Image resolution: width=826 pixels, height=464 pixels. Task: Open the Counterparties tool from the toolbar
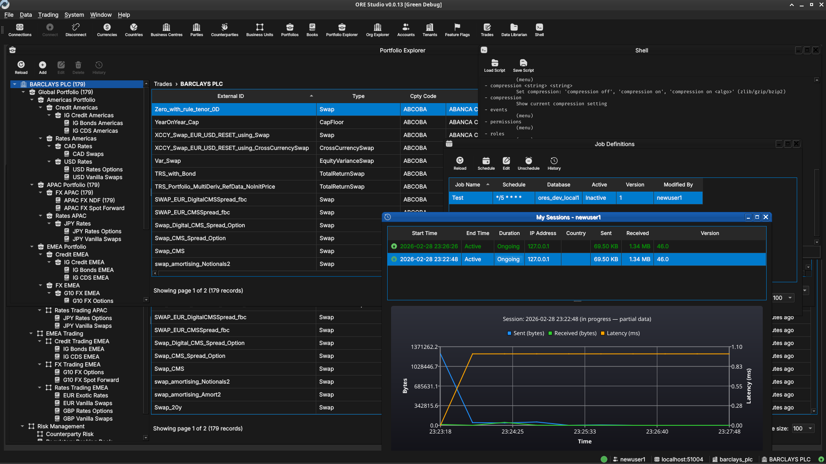pos(224,29)
